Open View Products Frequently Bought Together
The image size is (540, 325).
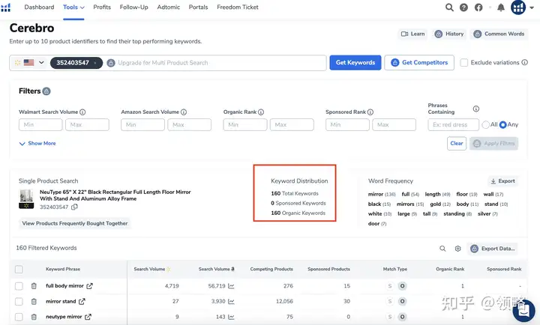pos(75,223)
